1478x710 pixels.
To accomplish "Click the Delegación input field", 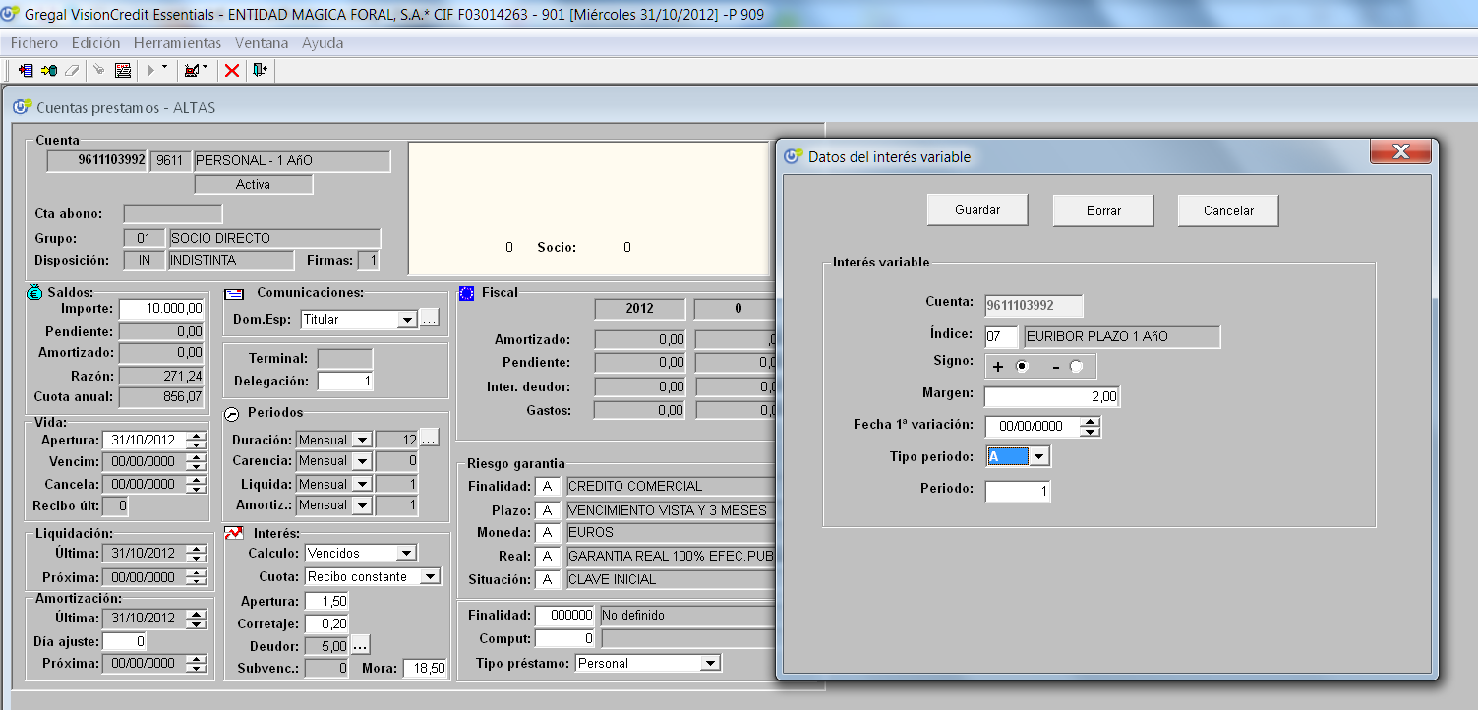I will [x=345, y=381].
